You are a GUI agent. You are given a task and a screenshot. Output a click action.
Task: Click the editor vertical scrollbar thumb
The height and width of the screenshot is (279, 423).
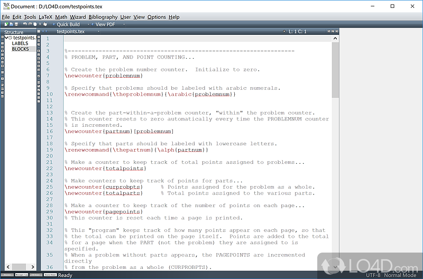(335, 70)
